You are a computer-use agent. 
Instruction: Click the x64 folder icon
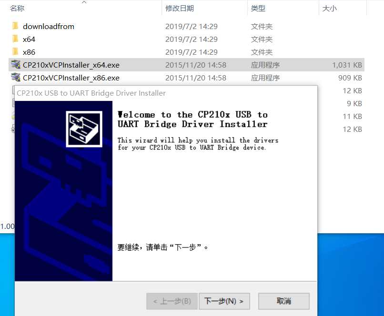[x=15, y=39]
